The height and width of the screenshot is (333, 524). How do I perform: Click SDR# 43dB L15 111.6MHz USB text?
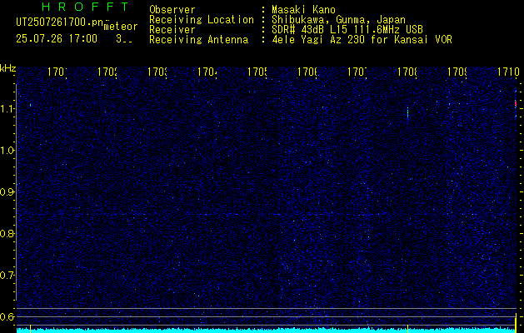[347, 30]
